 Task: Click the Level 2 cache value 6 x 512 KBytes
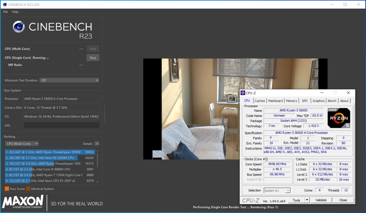click(322, 174)
